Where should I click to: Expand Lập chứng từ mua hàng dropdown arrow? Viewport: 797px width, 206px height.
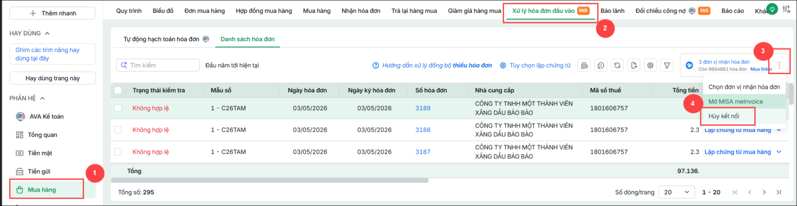[x=779, y=152]
